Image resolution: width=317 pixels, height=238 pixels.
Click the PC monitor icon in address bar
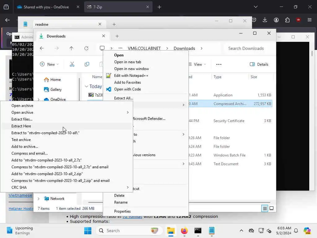point(102,48)
